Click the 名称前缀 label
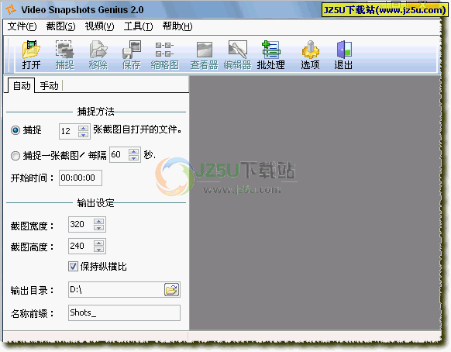Image resolution: width=451 pixels, height=352 pixels. [33, 313]
